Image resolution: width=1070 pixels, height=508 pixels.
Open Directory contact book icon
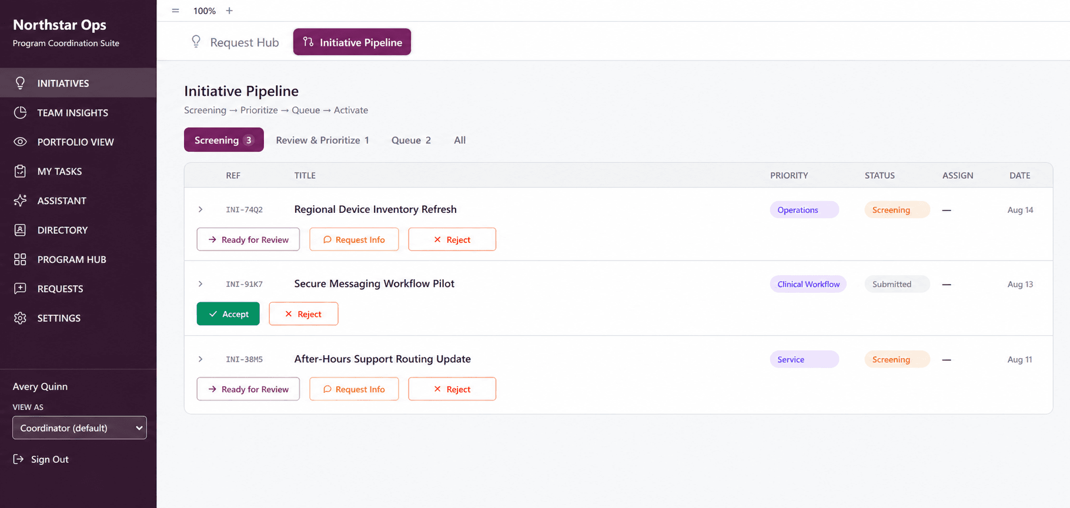[x=20, y=230]
